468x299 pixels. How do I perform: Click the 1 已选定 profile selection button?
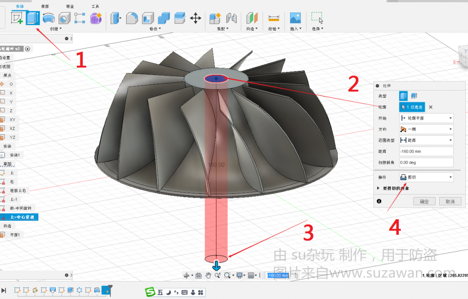412,107
